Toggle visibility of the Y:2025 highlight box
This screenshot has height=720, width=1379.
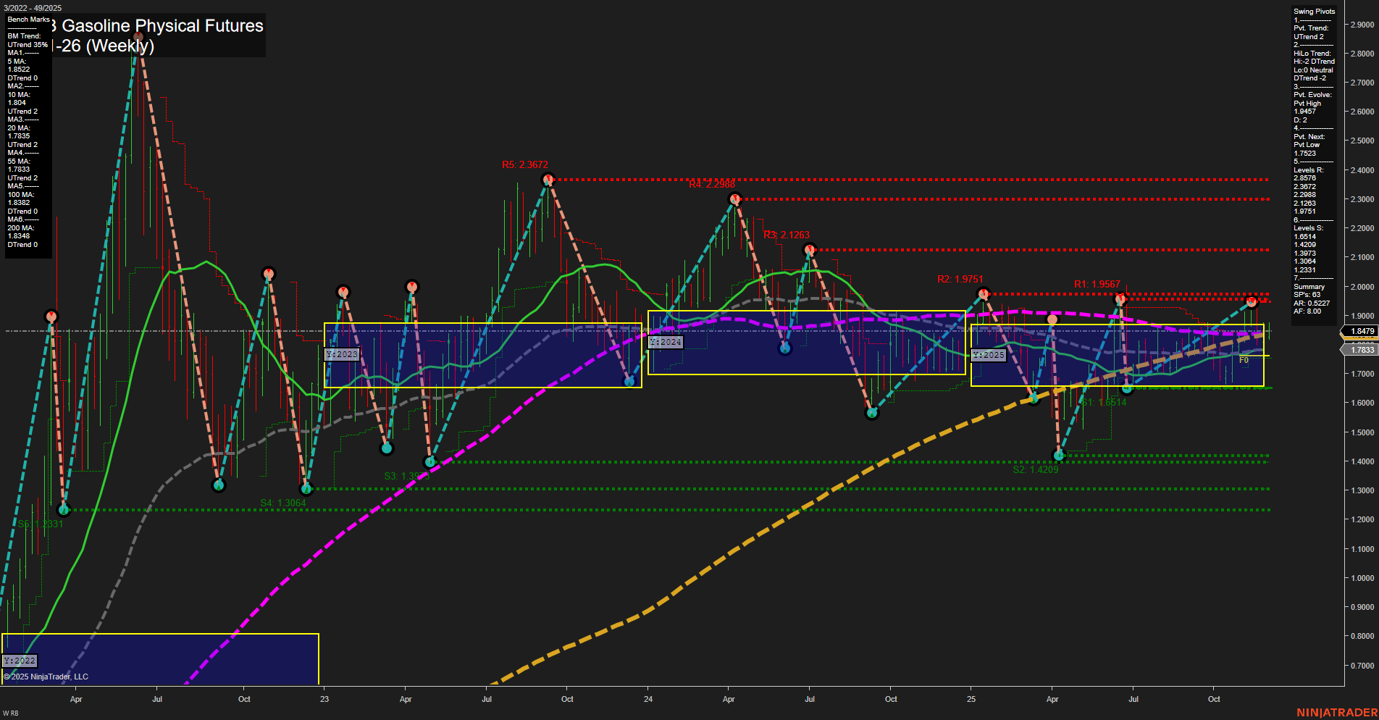click(x=989, y=355)
